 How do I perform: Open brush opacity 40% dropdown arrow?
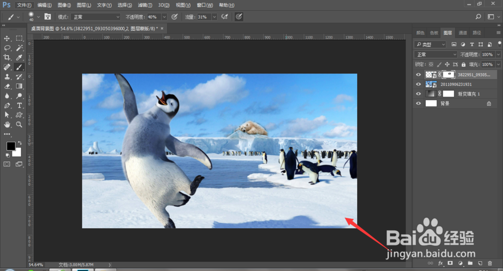(164, 17)
